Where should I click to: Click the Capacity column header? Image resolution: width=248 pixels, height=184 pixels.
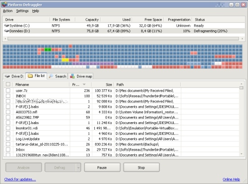pyautogui.click(x=88, y=20)
